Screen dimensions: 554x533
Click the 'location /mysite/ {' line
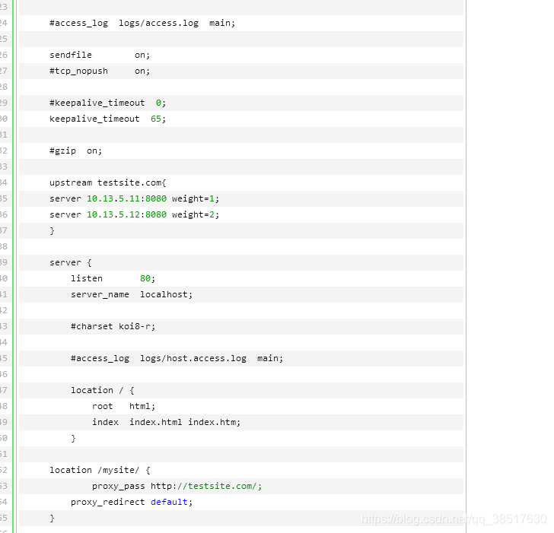coord(100,470)
